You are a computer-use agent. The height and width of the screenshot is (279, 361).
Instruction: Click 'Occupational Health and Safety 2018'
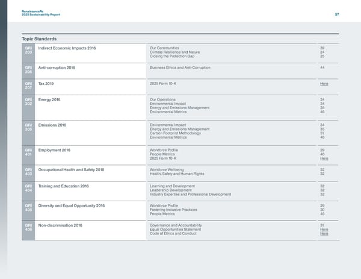[x=71, y=170]
